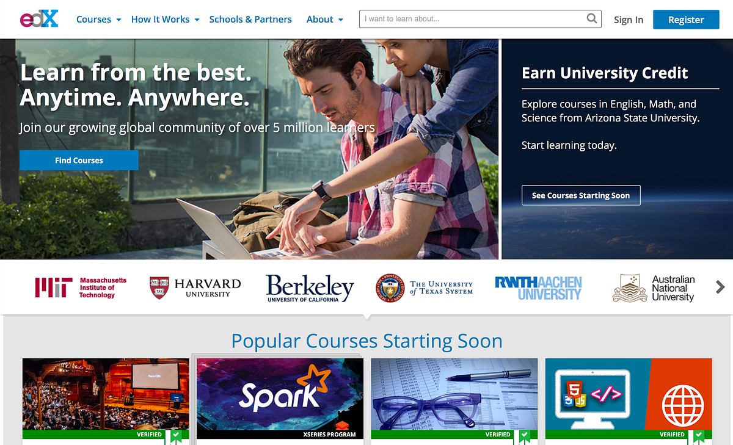Select the Berkeley logo
The width and height of the screenshot is (733, 445).
click(x=310, y=288)
